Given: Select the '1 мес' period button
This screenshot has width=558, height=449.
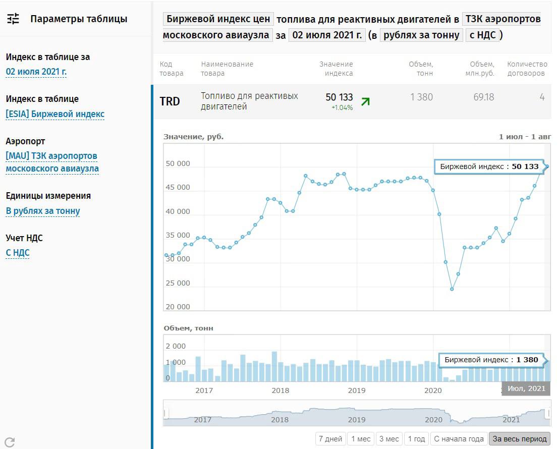Looking at the screenshot, I should pyautogui.click(x=361, y=439).
